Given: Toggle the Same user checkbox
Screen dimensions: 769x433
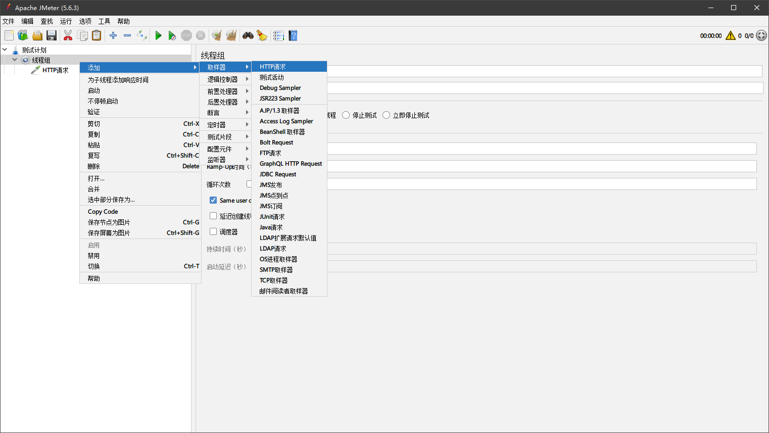Looking at the screenshot, I should coord(213,200).
